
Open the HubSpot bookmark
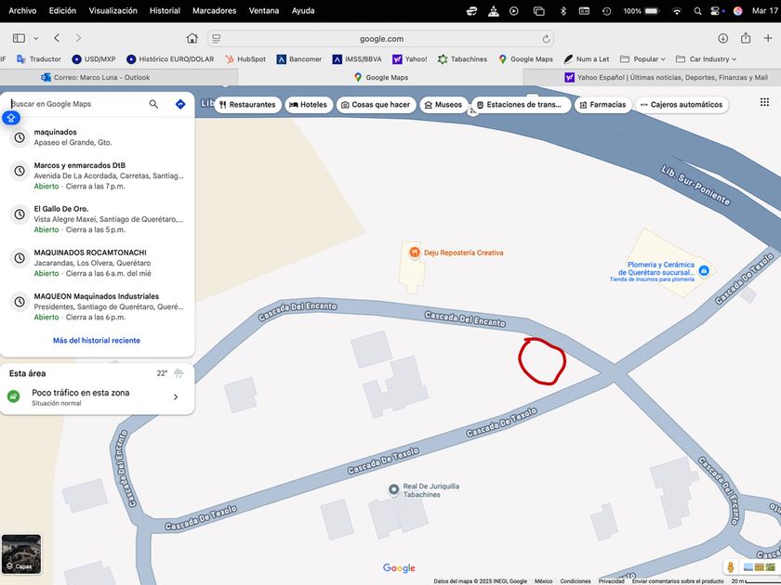point(245,58)
